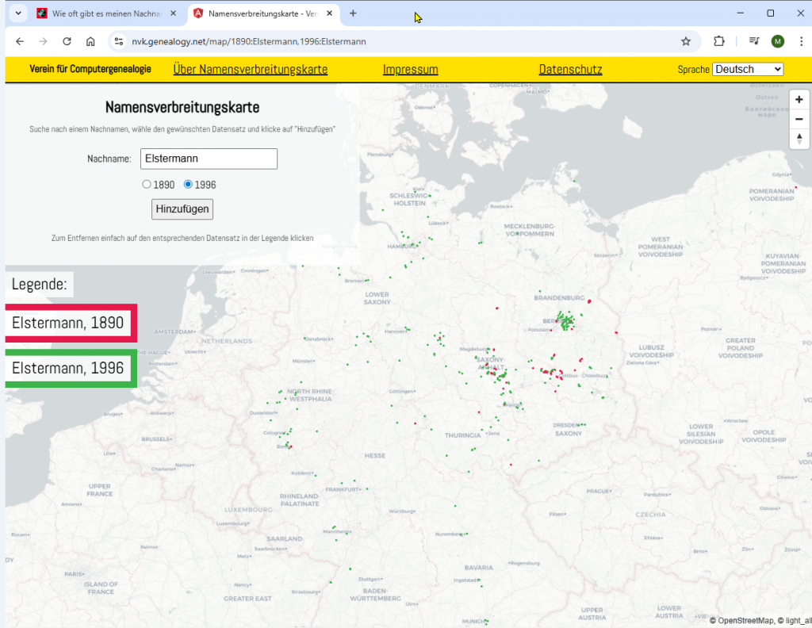
Task: Reset map bearing with compass icon
Action: coord(799,139)
